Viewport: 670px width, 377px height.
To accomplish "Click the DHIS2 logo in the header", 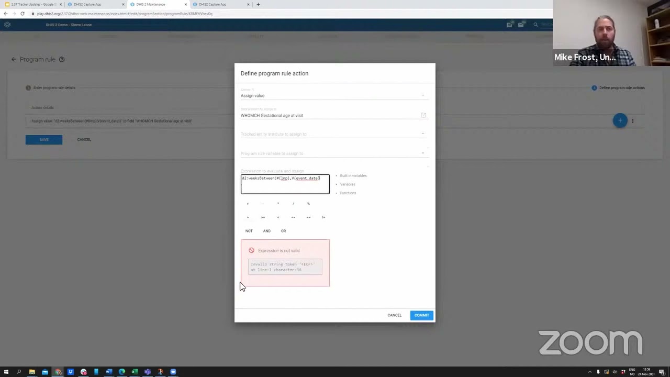I will tap(7, 25).
